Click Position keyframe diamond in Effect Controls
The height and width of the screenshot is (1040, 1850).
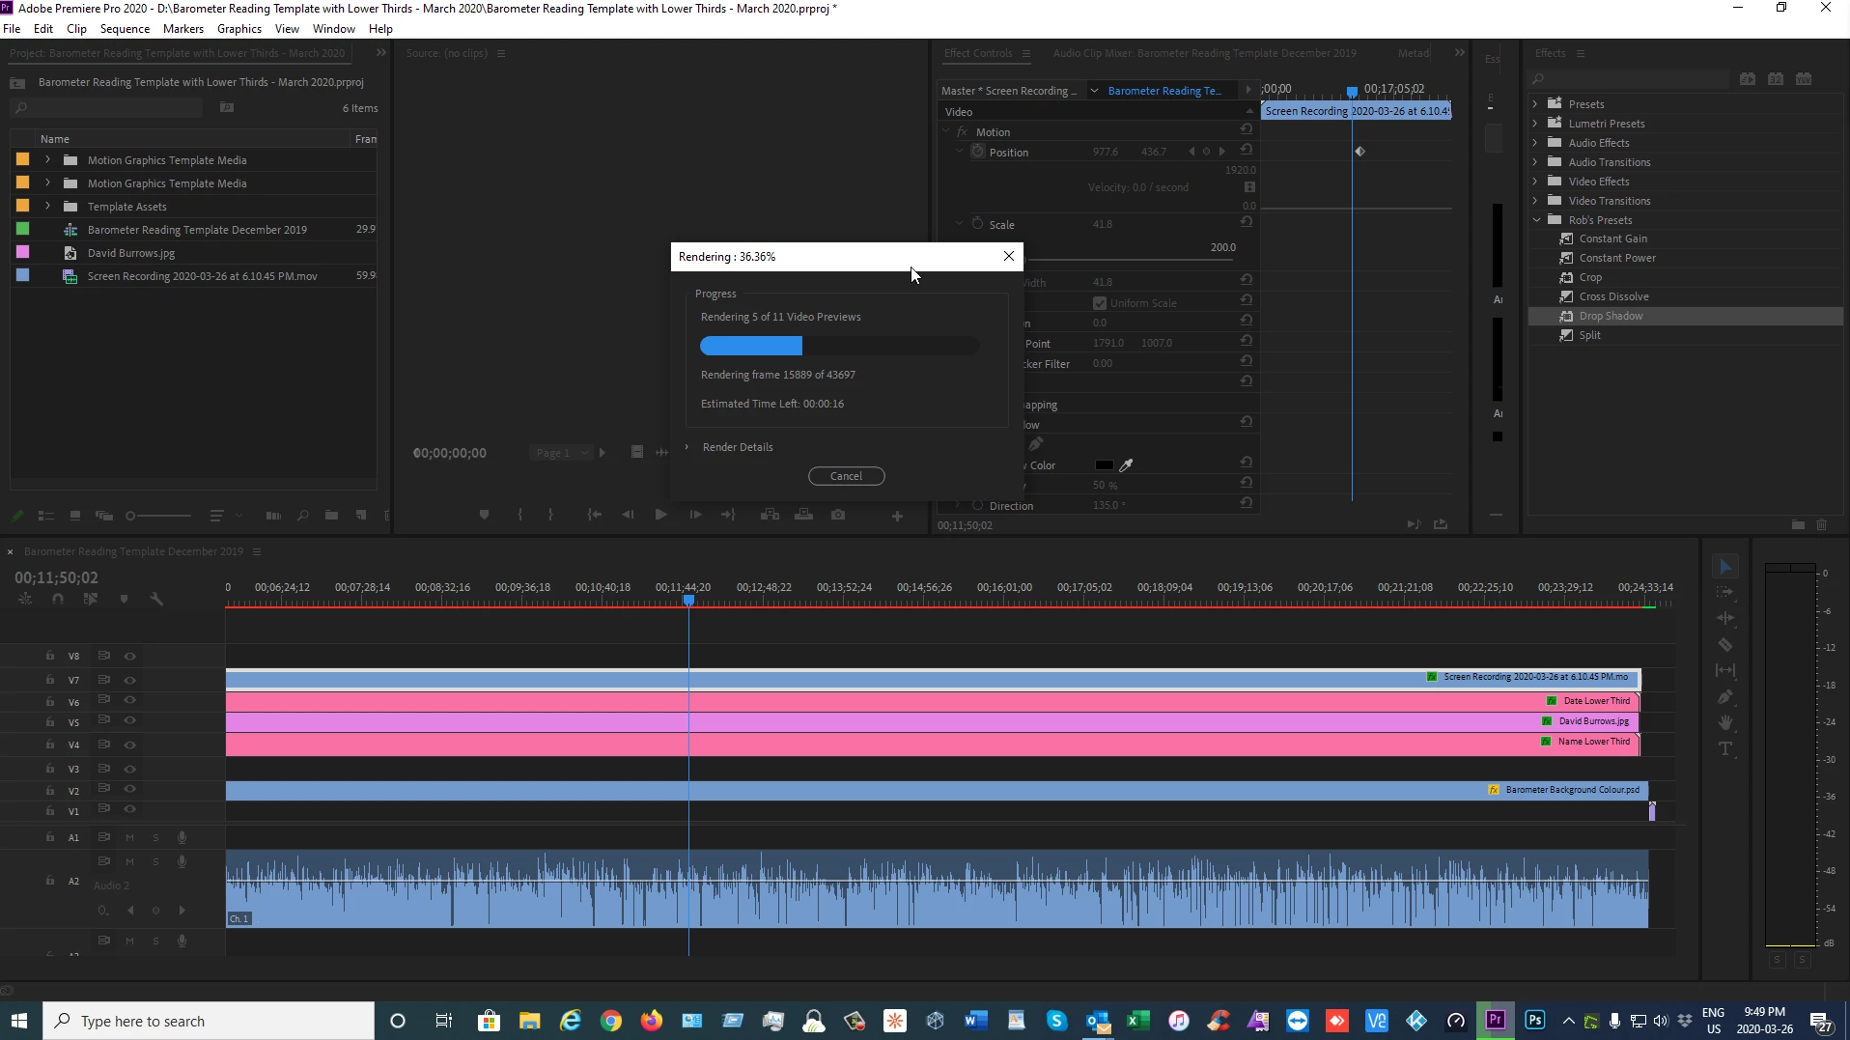point(1359,152)
